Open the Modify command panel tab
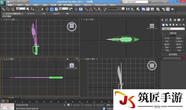The height and width of the screenshot is (110, 186). pos(166,20)
